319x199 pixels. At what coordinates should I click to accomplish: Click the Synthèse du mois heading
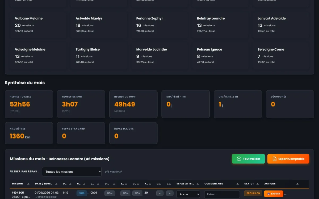tap(25, 83)
